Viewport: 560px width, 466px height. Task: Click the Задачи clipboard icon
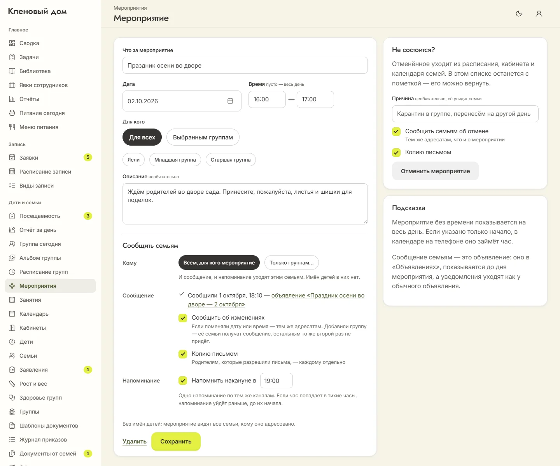point(12,57)
